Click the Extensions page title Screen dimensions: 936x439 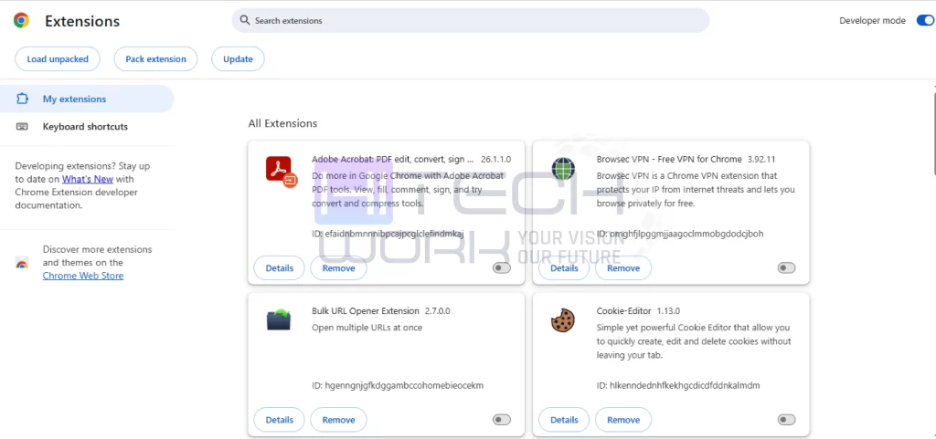point(82,21)
